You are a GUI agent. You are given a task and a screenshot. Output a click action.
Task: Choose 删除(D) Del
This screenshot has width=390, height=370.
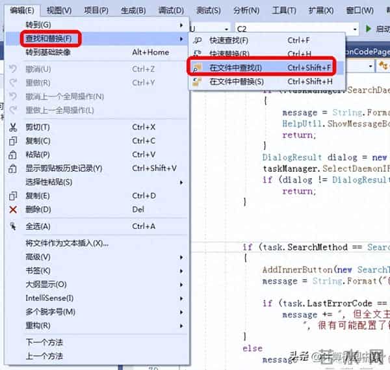97,209
